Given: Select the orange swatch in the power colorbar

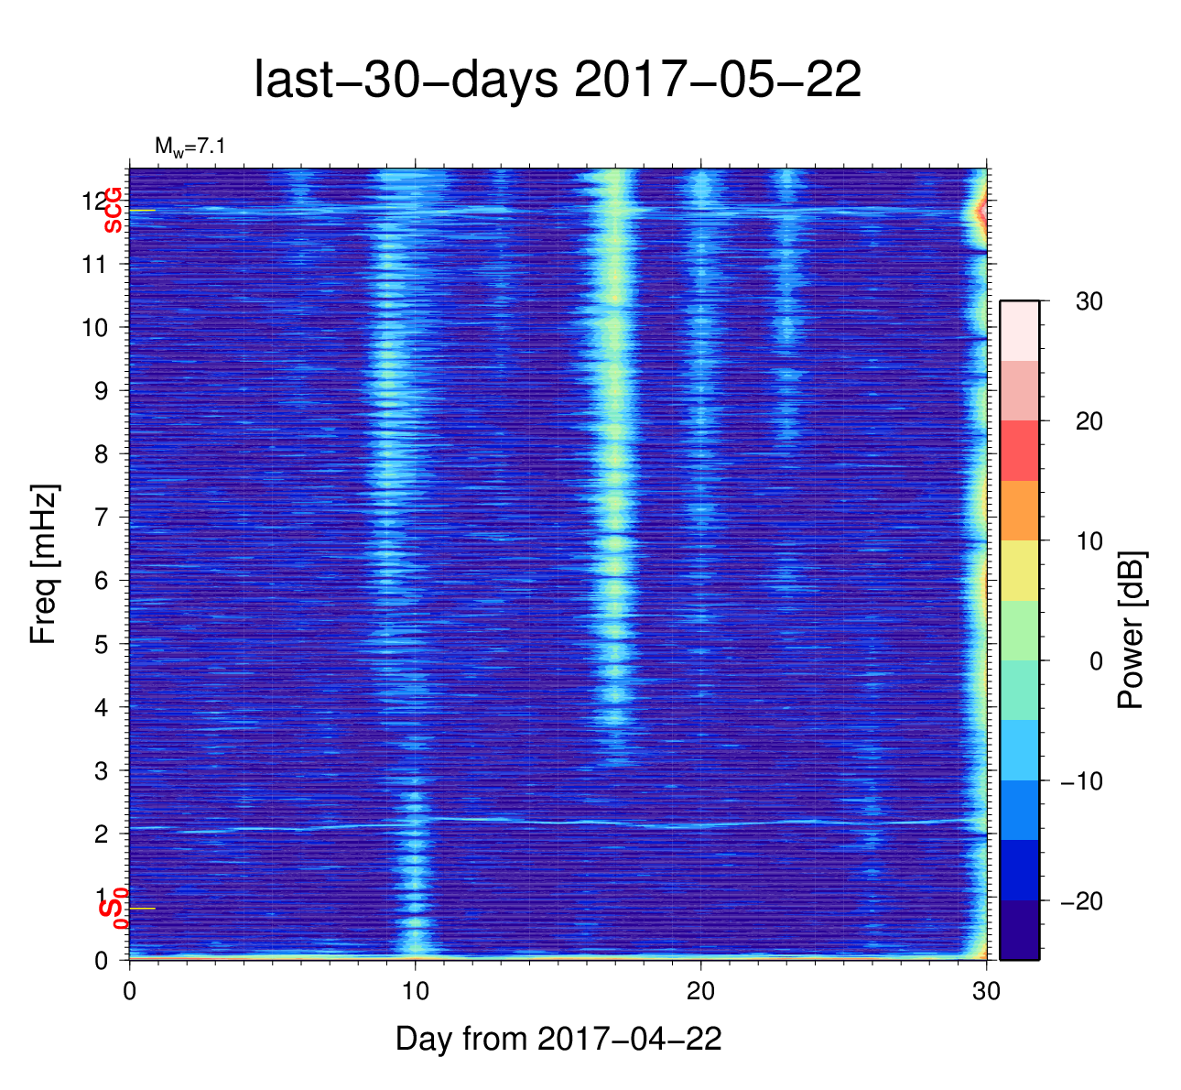Looking at the screenshot, I should coord(1019,510).
